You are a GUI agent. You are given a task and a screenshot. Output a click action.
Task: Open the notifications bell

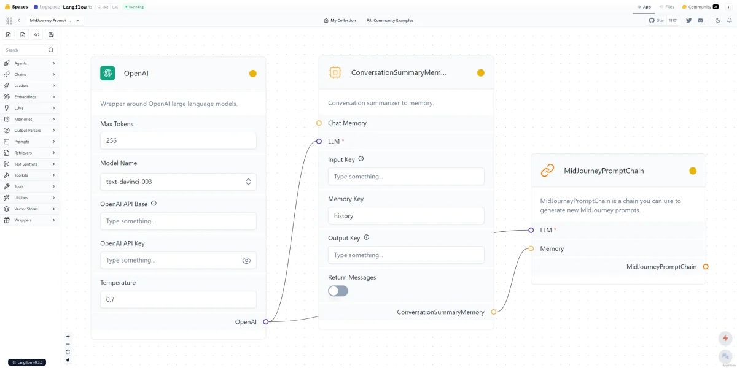[x=730, y=20]
